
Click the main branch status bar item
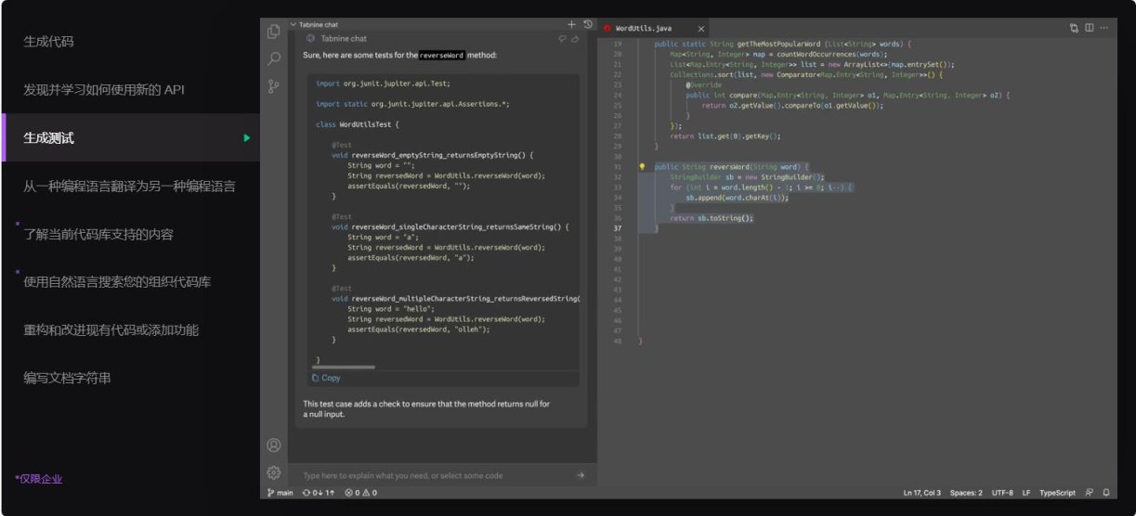click(280, 493)
